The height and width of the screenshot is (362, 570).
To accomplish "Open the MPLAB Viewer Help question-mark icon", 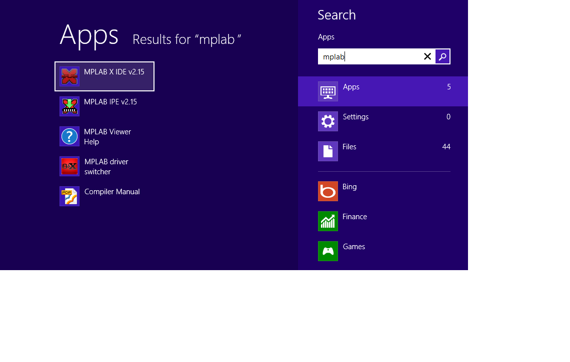I will (69, 136).
